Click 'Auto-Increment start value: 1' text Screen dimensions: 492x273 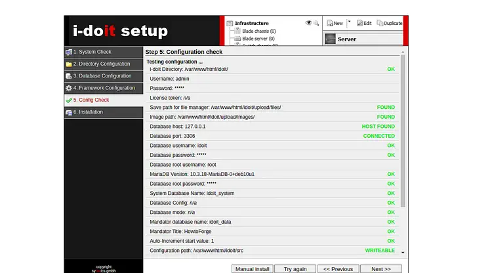182,241
